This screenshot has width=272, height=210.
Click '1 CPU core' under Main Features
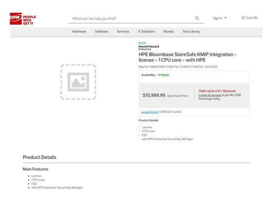38,180
